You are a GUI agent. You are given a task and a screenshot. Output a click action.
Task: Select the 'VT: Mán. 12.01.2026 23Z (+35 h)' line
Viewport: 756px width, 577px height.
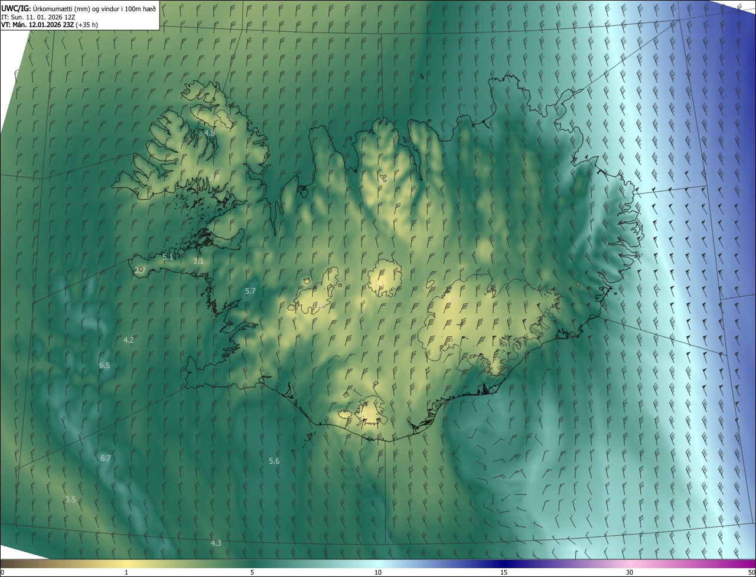pyautogui.click(x=50, y=25)
